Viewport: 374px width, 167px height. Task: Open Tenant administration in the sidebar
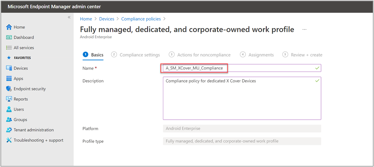pyautogui.click(x=34, y=130)
